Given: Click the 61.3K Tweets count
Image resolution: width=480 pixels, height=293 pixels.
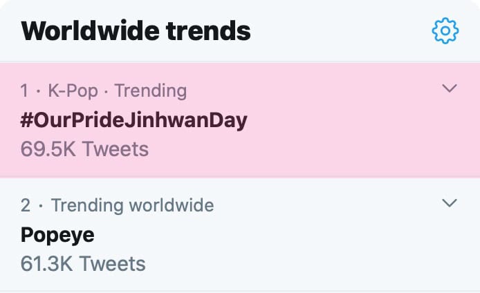Looking at the screenshot, I should coord(83,263).
